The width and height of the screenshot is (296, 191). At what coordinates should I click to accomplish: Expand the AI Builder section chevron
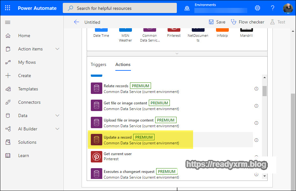57,129
